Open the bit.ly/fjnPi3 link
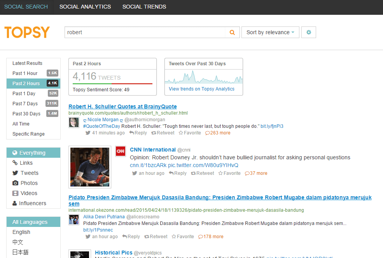This screenshot has width=383, height=258. click(272, 126)
